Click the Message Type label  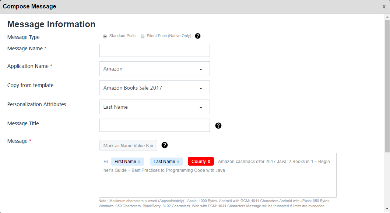[23, 37]
